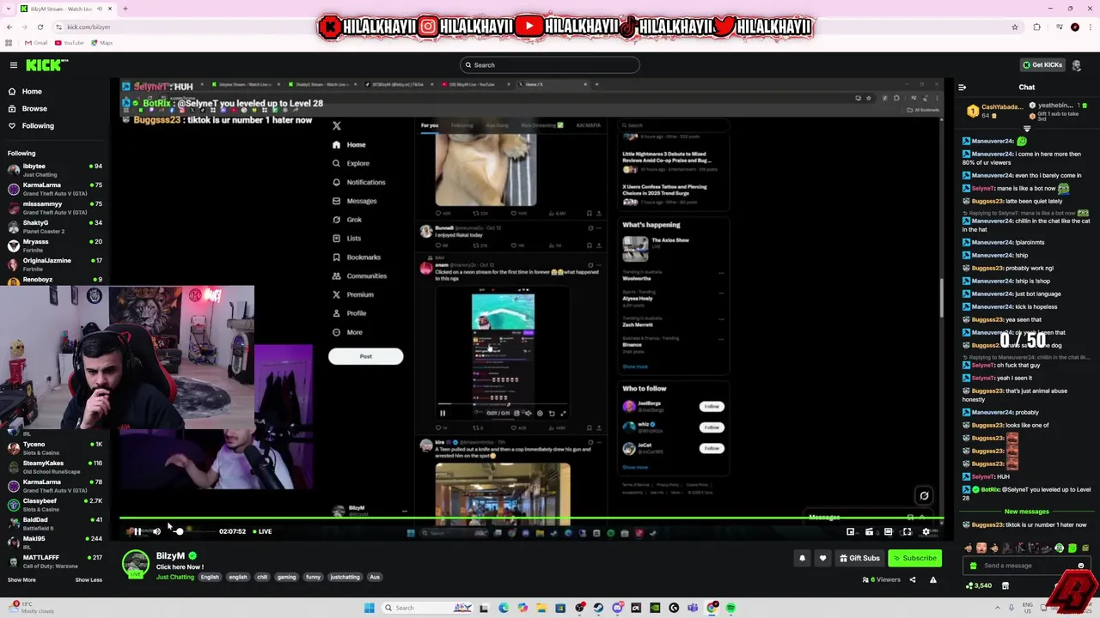1100x618 pixels.
Task: Open missammyy channel in sidebar
Action: coord(54,207)
